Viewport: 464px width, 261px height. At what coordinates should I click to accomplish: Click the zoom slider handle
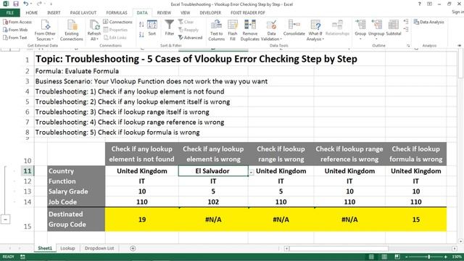point(428,257)
